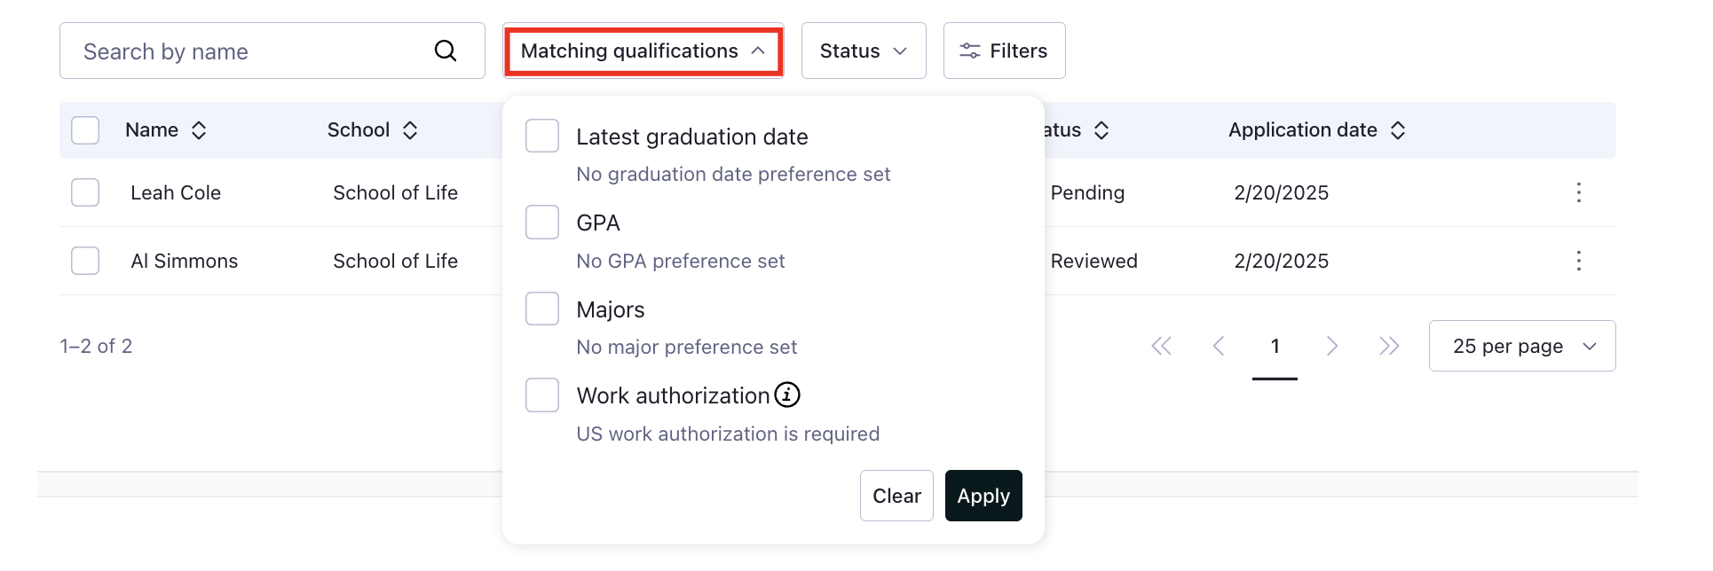This screenshot has width=1713, height=571.
Task: Sort by Name column arrows
Action: click(199, 130)
